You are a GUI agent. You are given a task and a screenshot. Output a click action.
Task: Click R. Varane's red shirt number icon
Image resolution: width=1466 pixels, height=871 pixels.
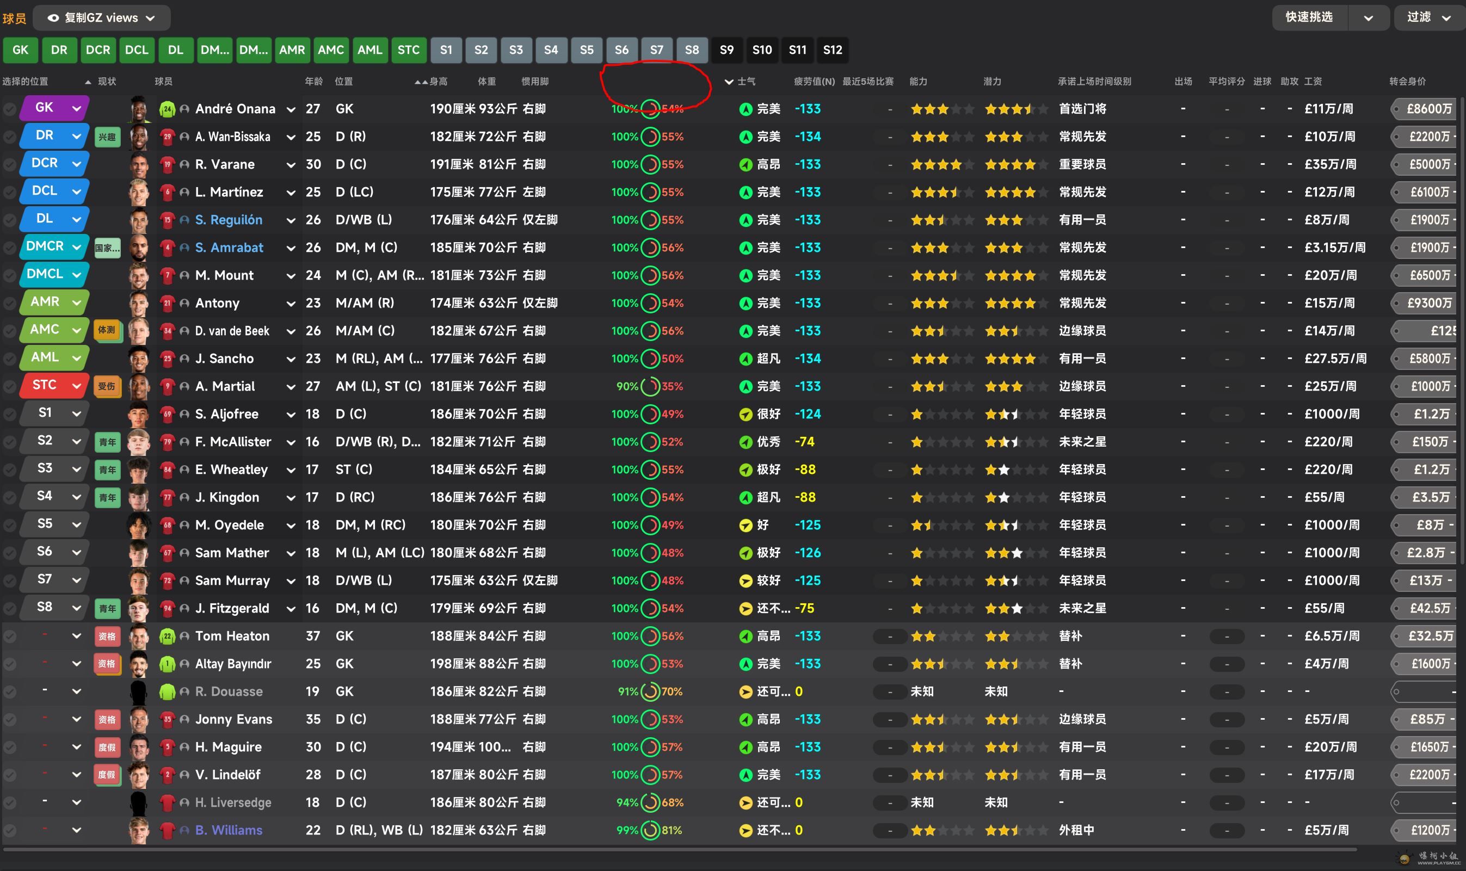[x=167, y=164]
